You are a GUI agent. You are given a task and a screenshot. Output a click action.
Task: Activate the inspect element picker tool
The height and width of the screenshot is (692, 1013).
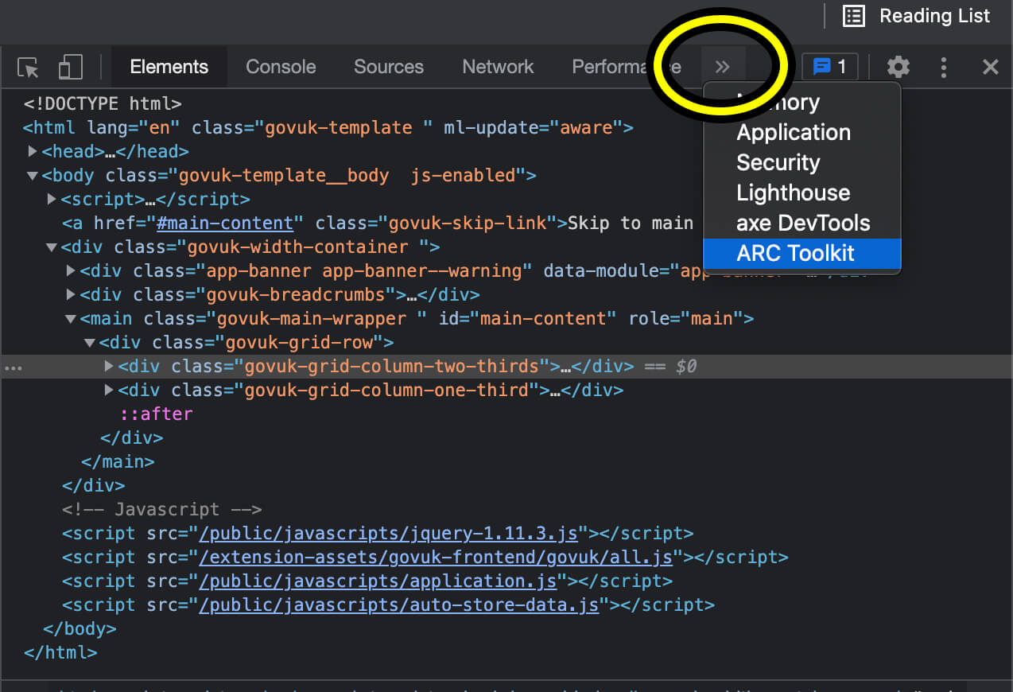click(27, 67)
